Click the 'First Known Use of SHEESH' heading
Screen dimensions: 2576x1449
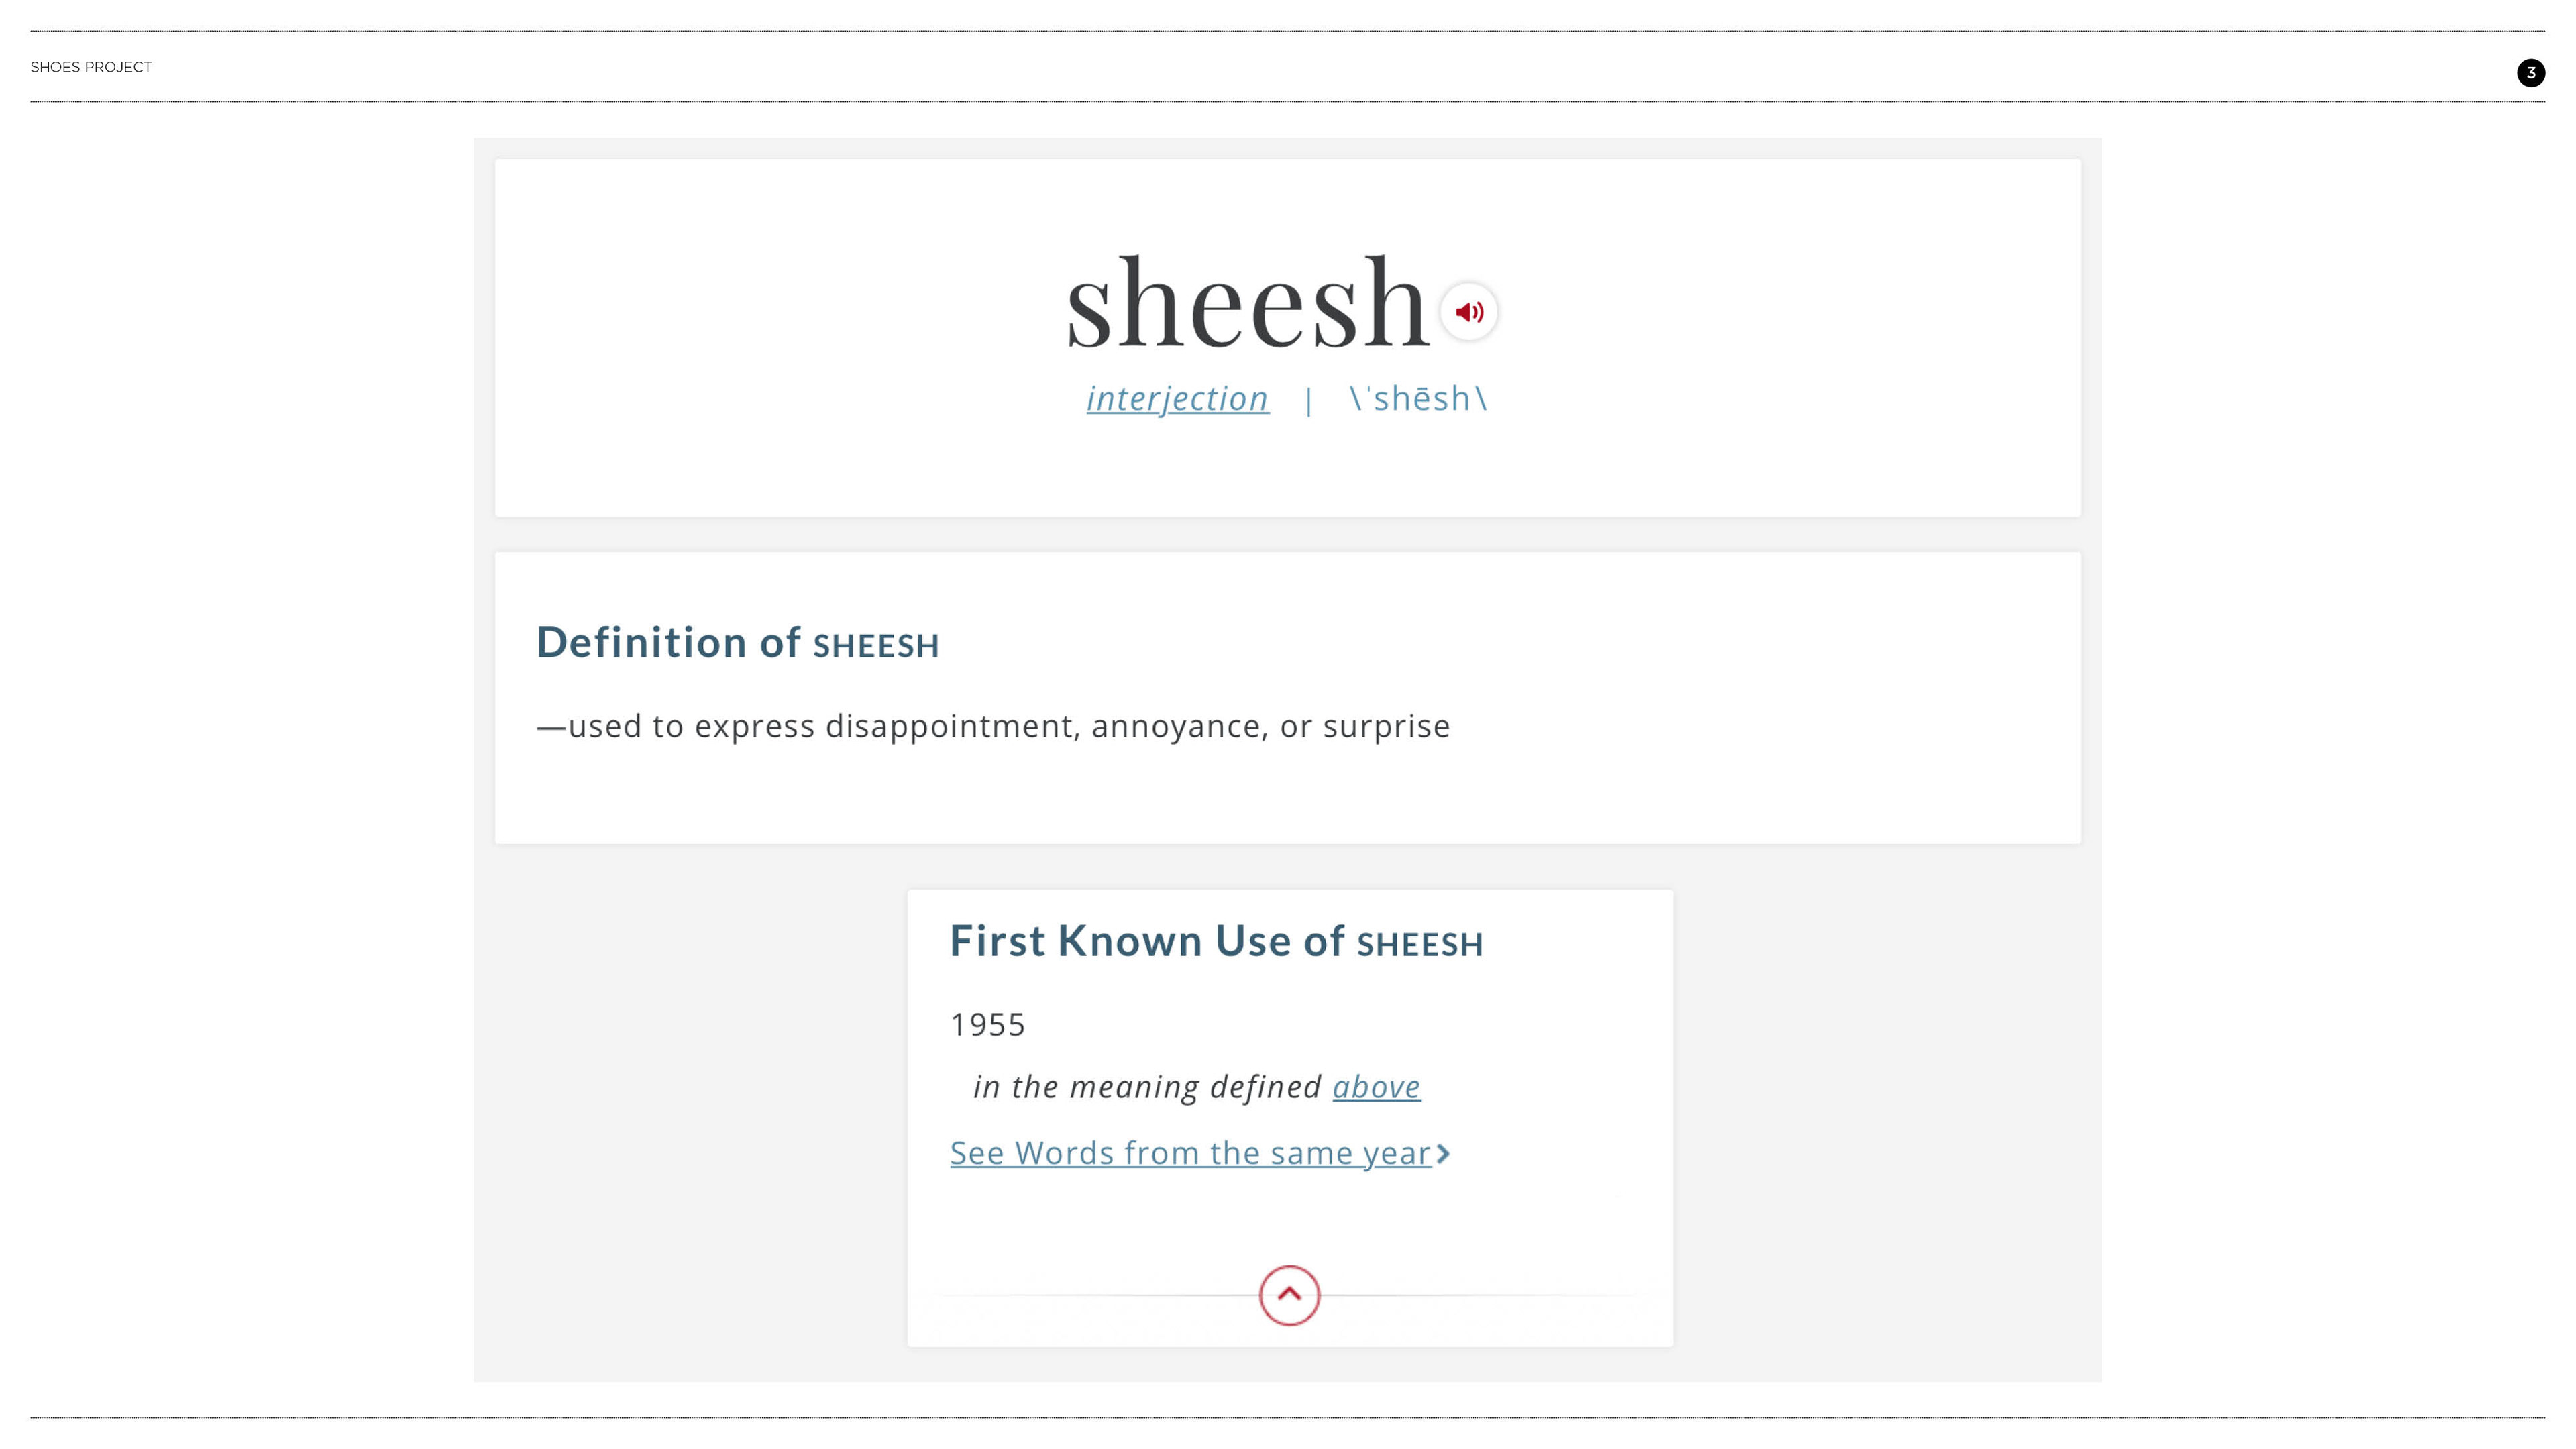point(1215,942)
